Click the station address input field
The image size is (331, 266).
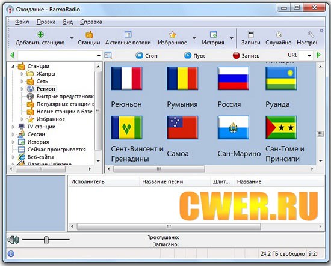57,56
